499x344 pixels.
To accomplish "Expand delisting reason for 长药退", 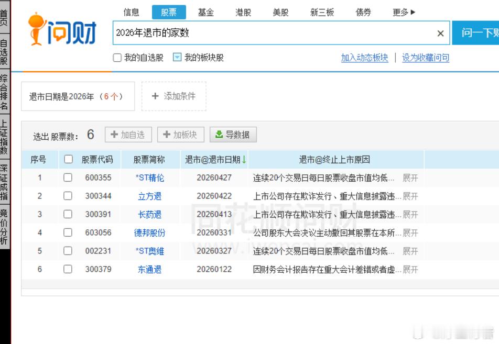I will [x=410, y=215].
